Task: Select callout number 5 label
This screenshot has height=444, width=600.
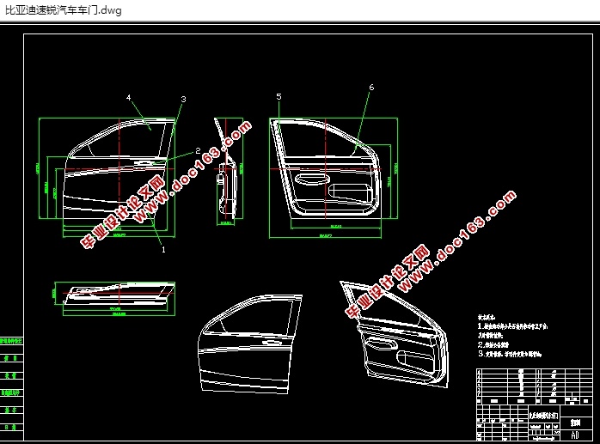Action: (279, 97)
